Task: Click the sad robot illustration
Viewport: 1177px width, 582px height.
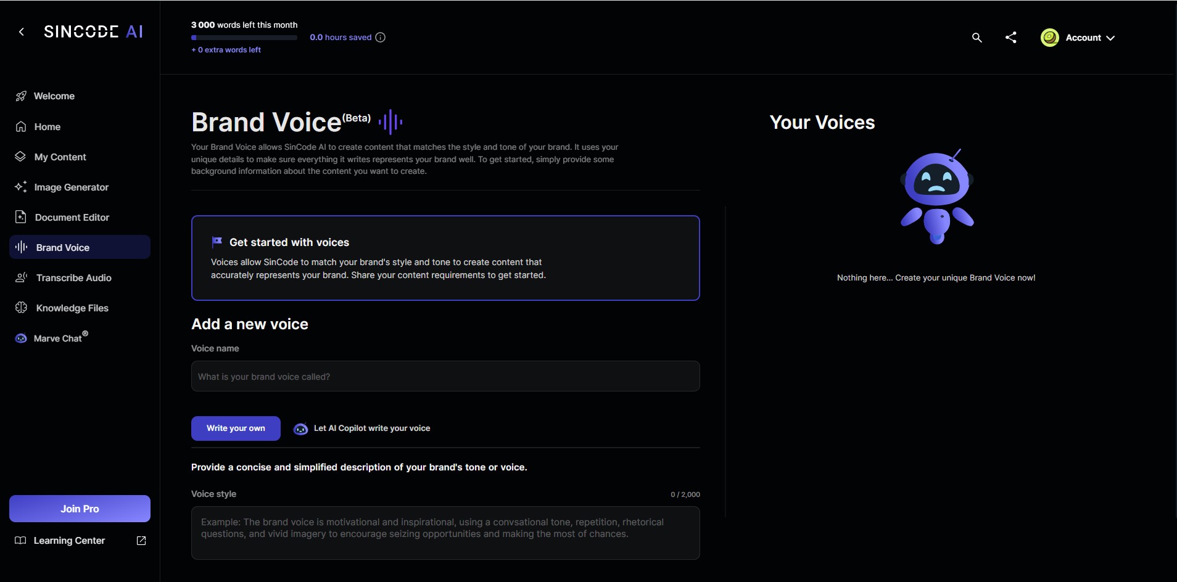Action: pyautogui.click(x=937, y=197)
